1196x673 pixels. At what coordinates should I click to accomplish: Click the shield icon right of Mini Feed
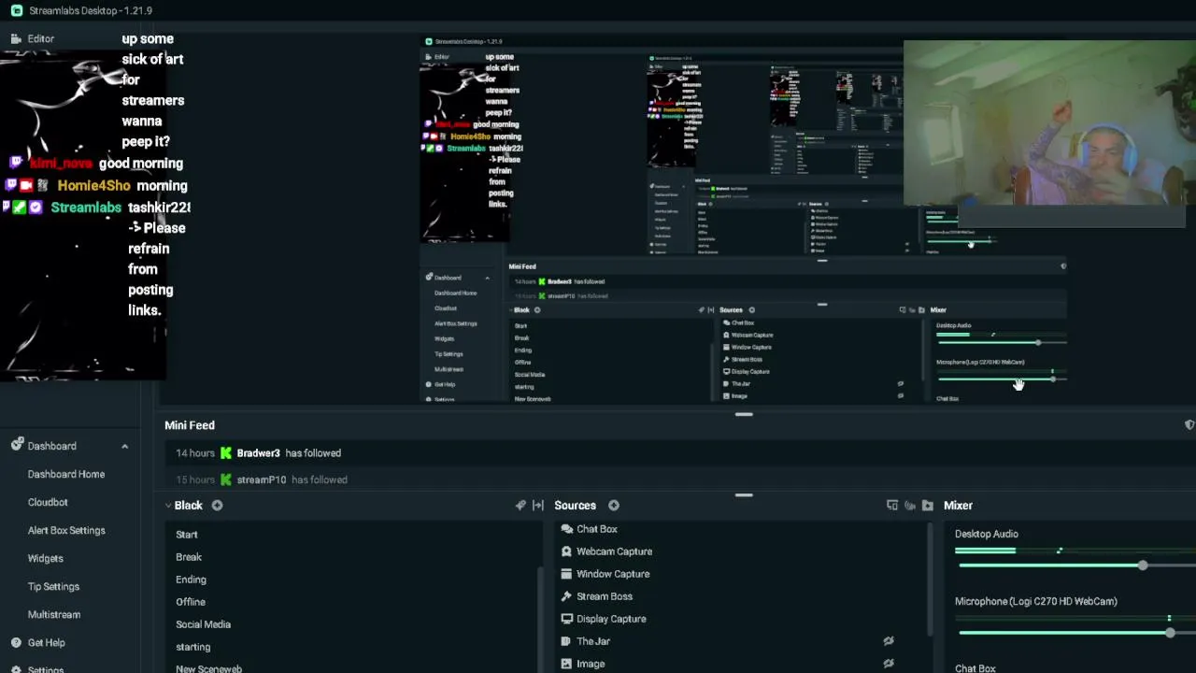coord(1189,425)
